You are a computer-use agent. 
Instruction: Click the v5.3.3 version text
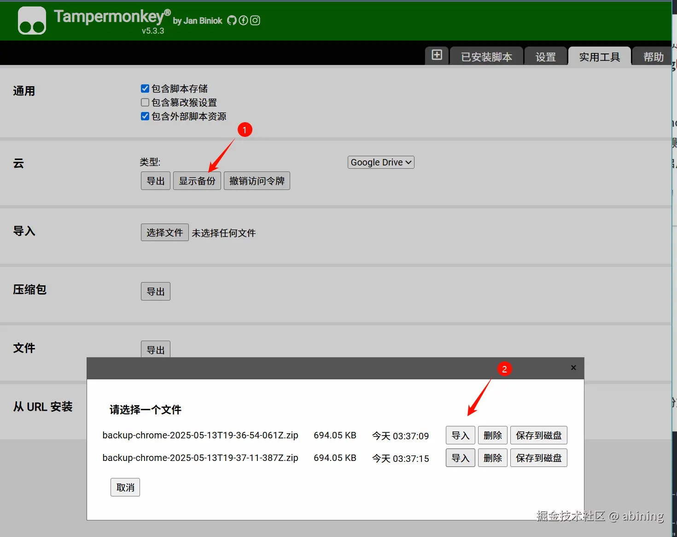click(x=153, y=31)
